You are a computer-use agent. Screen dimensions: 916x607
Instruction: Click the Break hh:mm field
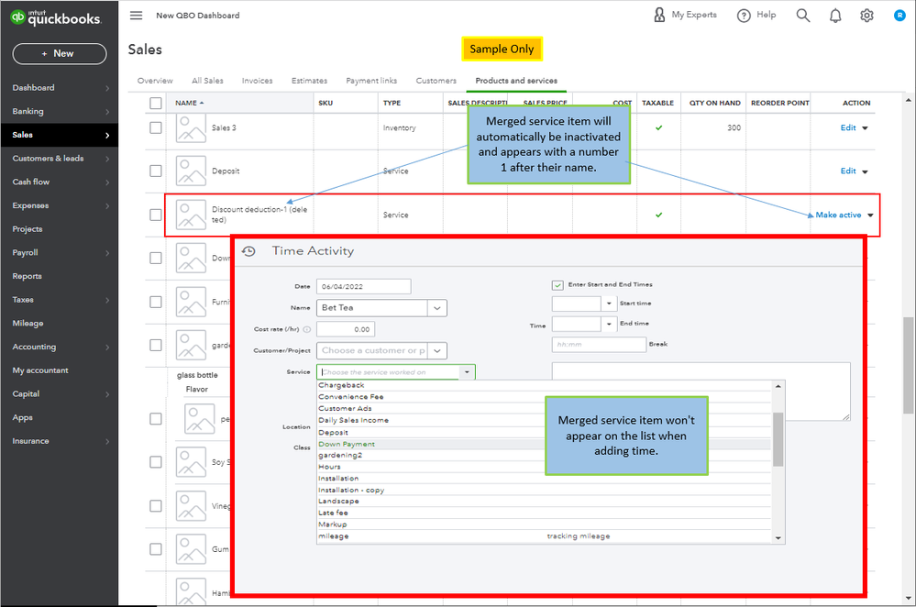[599, 345]
